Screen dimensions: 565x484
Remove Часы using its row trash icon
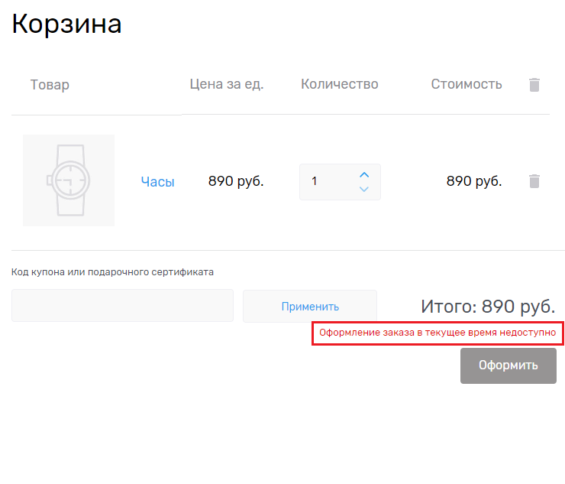point(534,181)
